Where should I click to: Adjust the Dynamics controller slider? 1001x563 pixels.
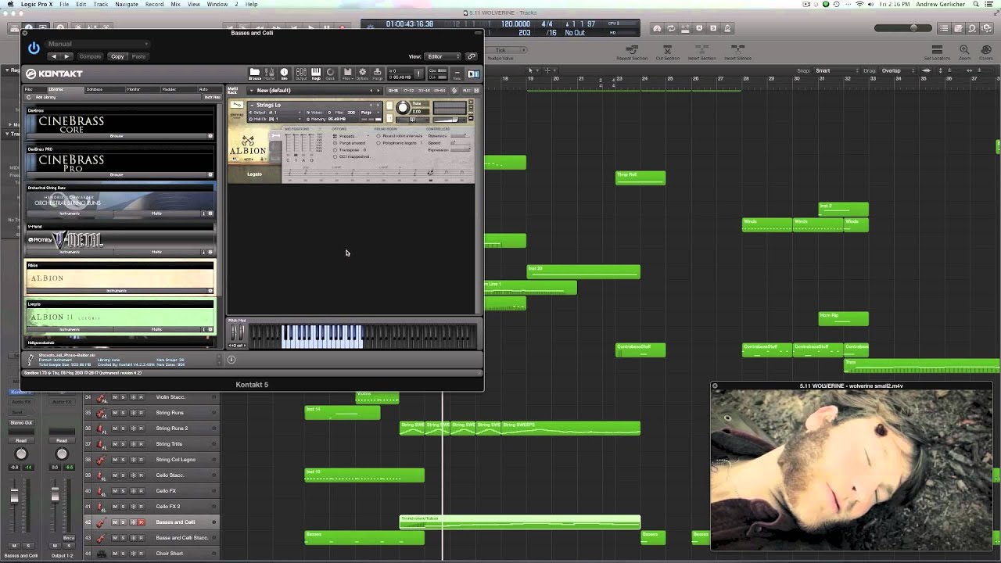[458, 136]
